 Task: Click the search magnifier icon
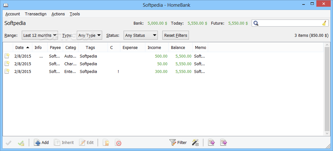click(x=256, y=23)
